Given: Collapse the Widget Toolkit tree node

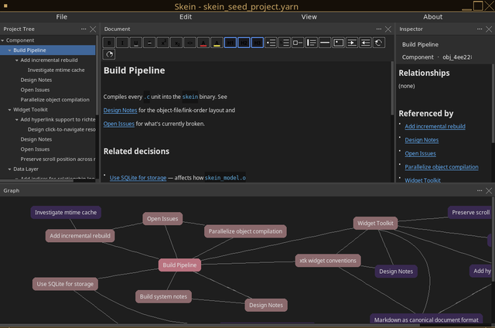Looking at the screenshot, I should pos(9,110).
